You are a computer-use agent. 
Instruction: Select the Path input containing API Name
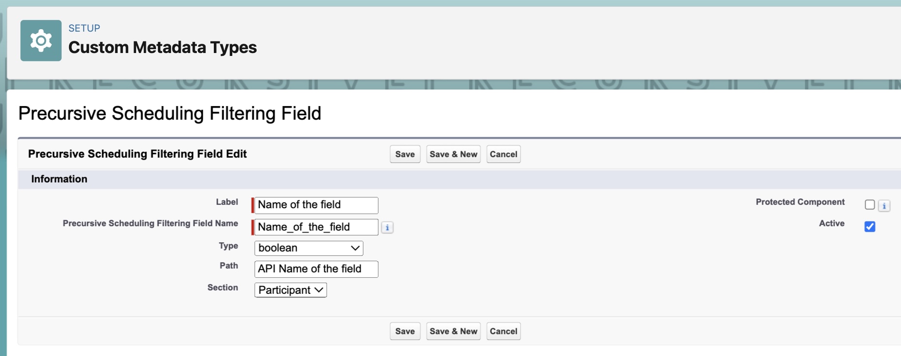[x=315, y=269]
